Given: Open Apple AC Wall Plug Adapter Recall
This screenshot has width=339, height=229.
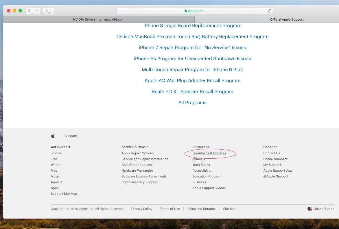Looking at the screenshot, I should (x=192, y=81).
